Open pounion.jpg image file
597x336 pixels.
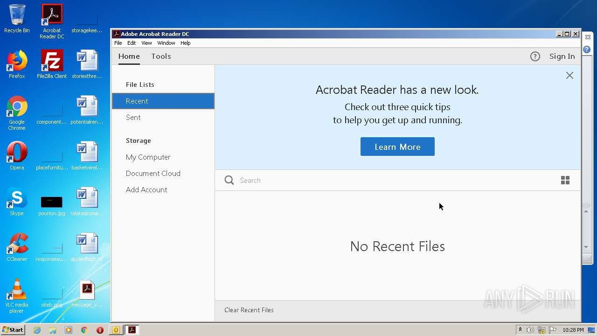(52, 205)
